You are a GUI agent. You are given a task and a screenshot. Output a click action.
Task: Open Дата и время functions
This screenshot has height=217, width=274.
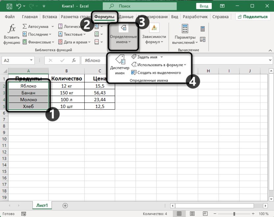[x=74, y=42]
